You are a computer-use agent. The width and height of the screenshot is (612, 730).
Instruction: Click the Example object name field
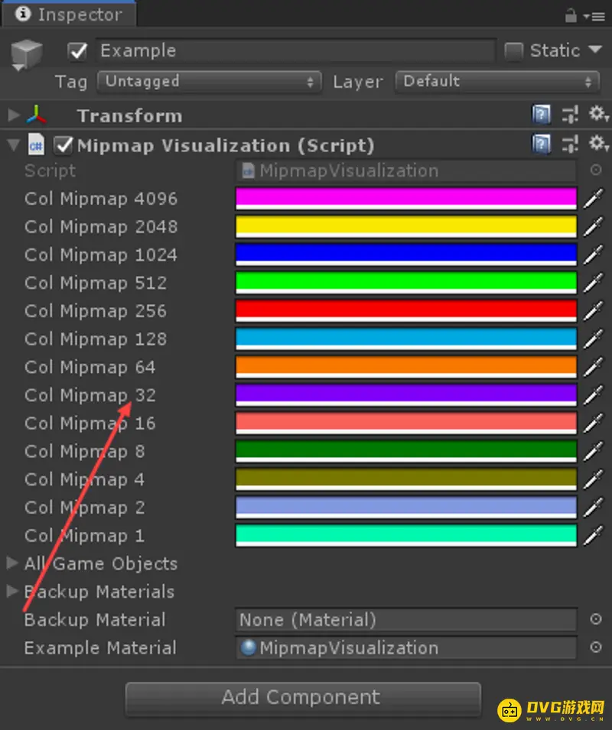tap(296, 51)
